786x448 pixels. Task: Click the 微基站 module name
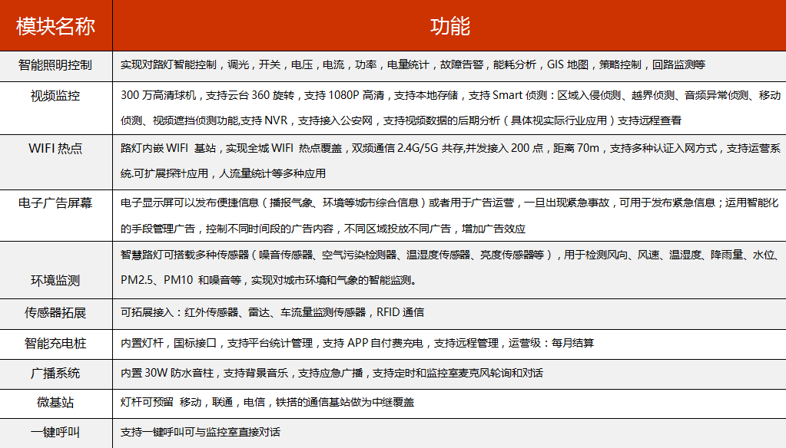[x=55, y=402]
